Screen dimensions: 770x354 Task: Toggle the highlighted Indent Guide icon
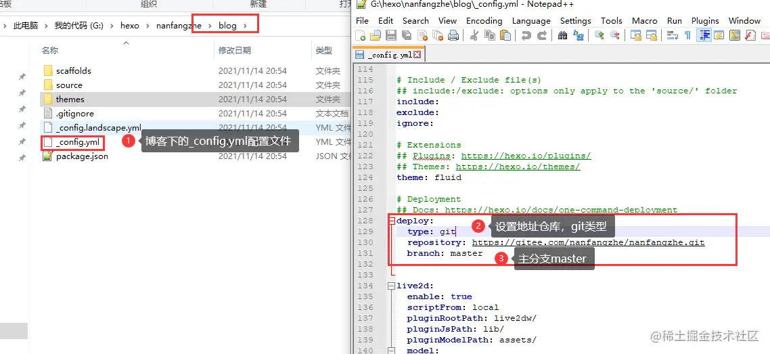coord(704,35)
